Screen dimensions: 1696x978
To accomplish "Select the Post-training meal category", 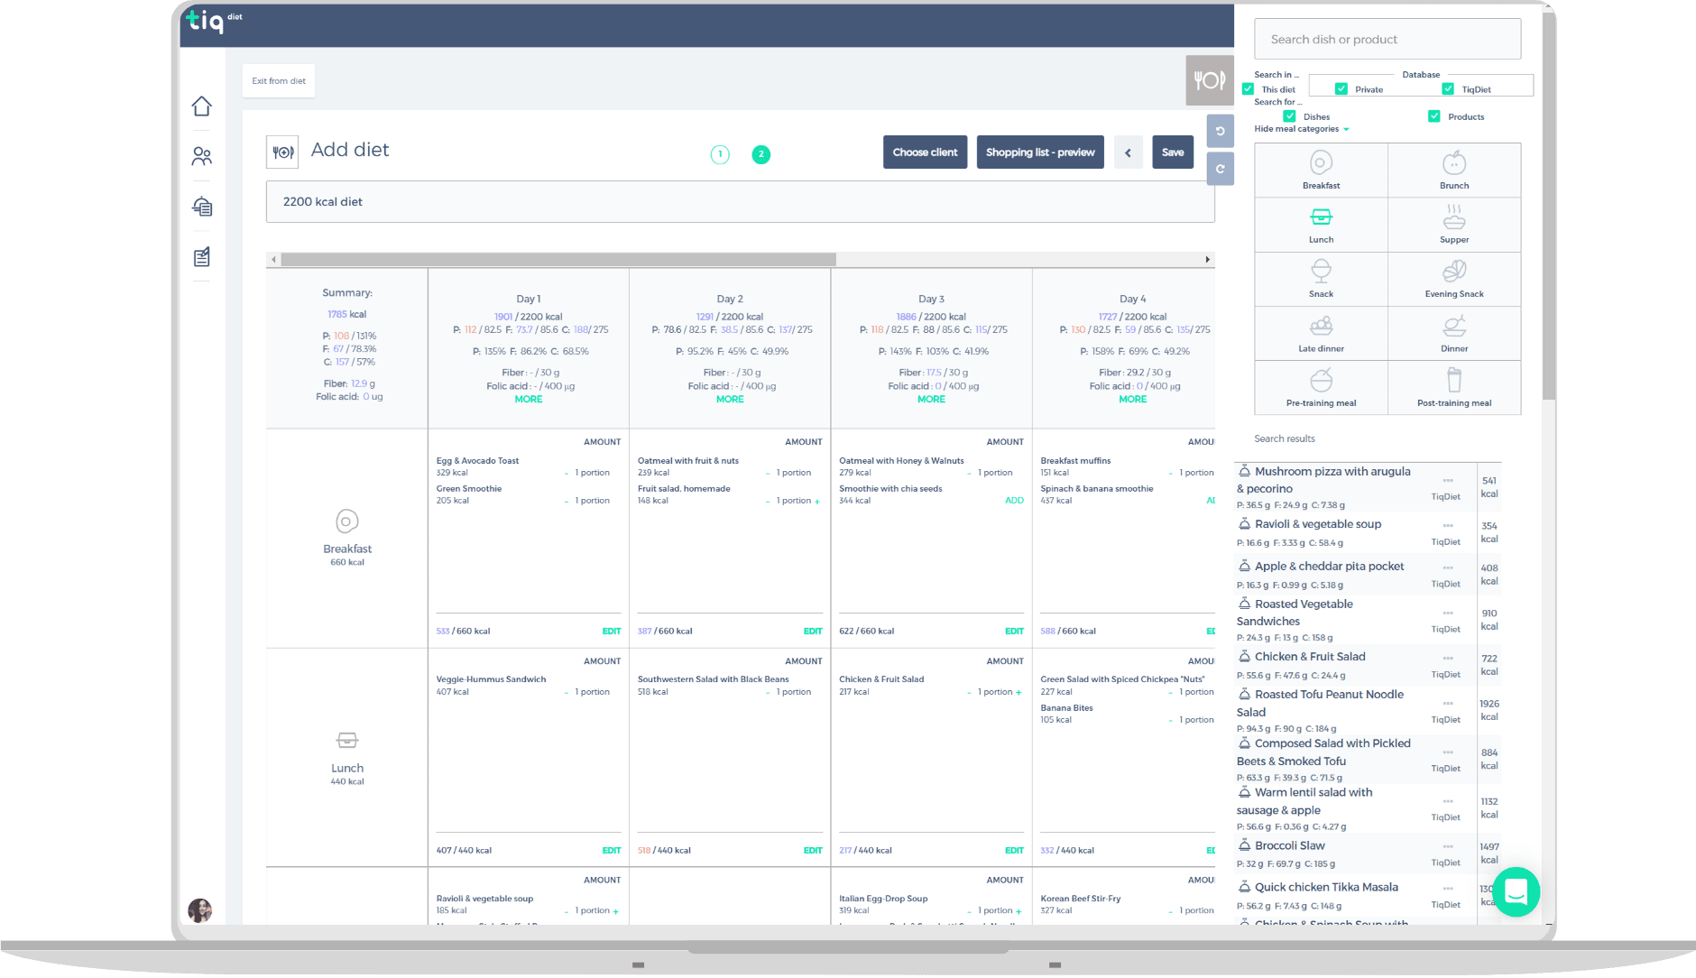I will pos(1454,388).
